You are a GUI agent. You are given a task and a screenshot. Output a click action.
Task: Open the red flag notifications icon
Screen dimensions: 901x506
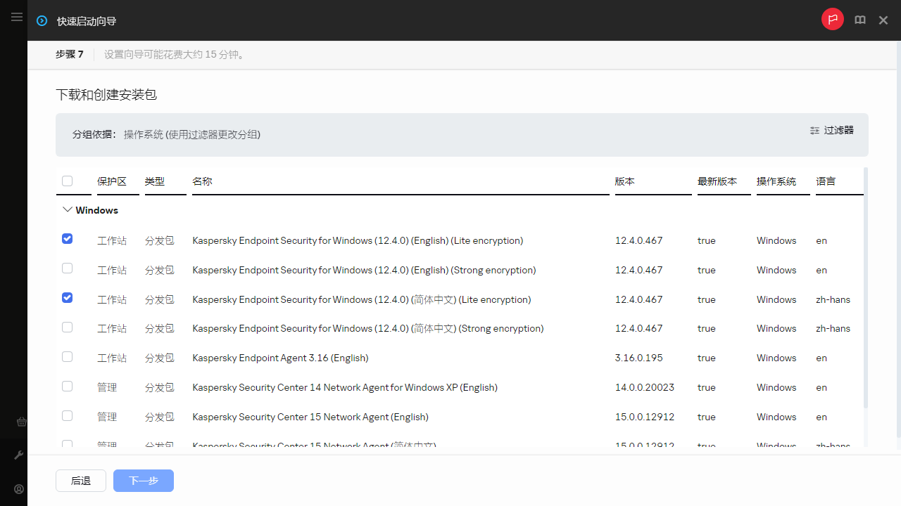[x=833, y=20]
